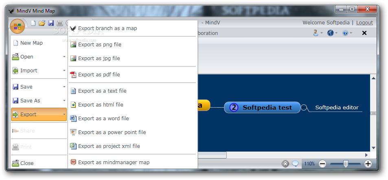This screenshot has height=180, width=388.
Task: Click the printer icon in quick toolbar
Action: click(x=60, y=23)
